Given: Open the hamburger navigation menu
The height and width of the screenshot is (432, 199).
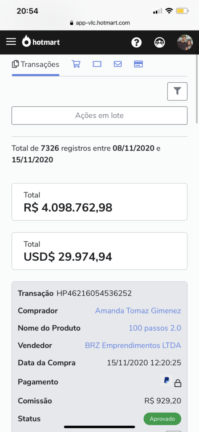Looking at the screenshot, I should click(x=11, y=42).
